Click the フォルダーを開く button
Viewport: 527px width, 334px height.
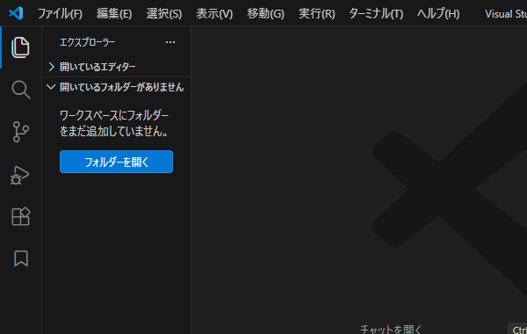(116, 162)
